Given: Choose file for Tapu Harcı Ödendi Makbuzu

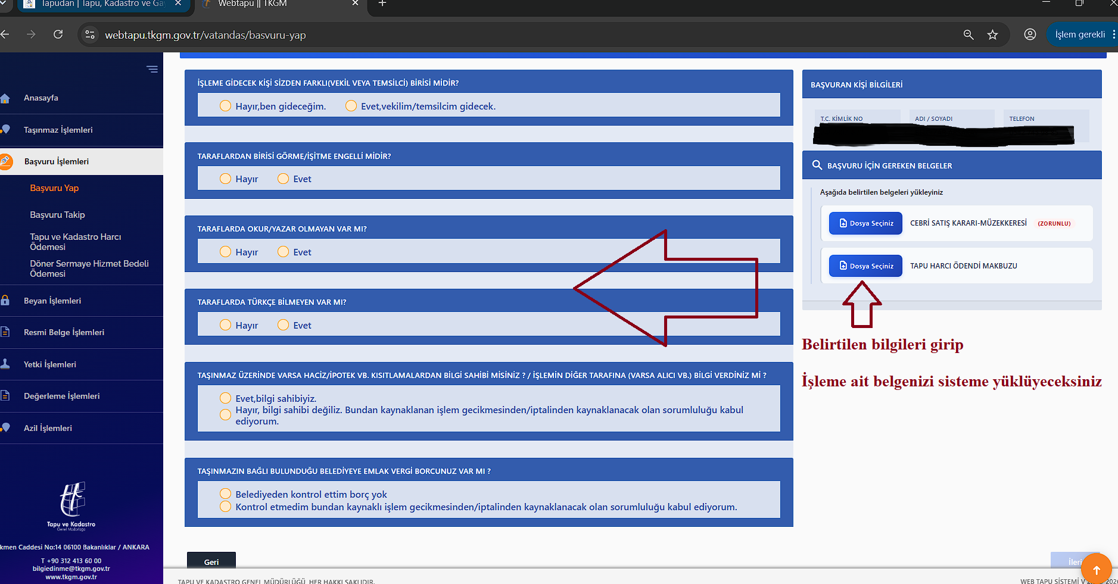Looking at the screenshot, I should [x=865, y=266].
